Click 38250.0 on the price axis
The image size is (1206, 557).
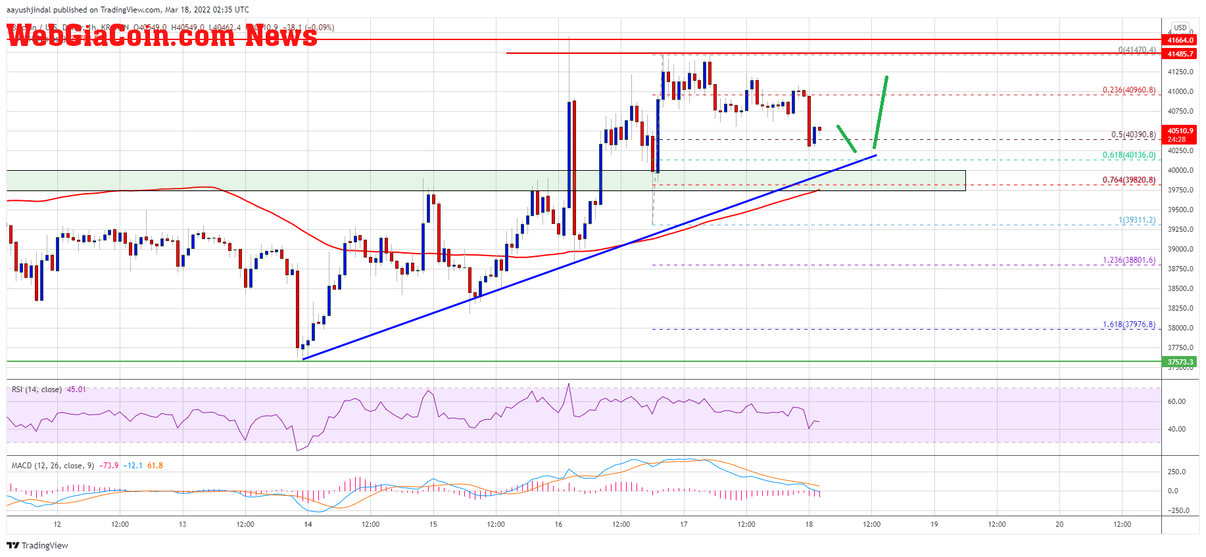coord(1180,308)
